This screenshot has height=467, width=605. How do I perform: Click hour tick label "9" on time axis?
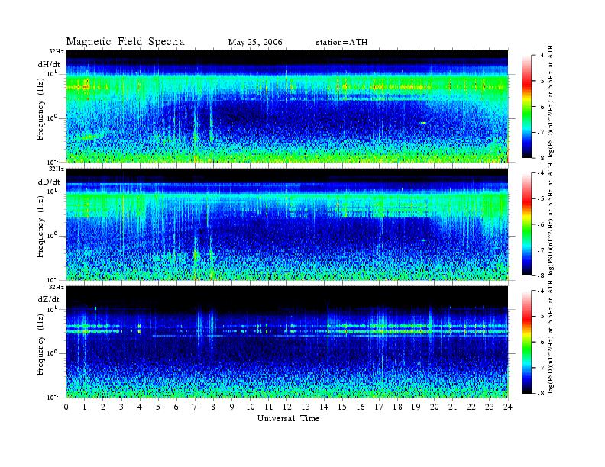click(232, 407)
